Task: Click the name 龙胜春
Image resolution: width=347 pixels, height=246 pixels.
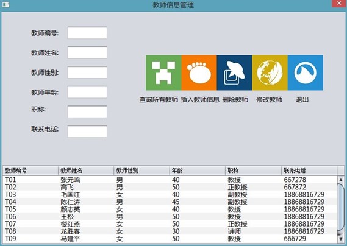Action: [70, 231]
